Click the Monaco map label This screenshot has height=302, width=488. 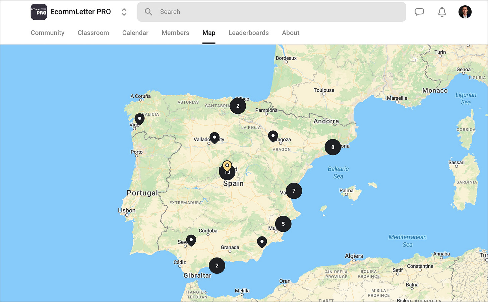tap(435, 90)
